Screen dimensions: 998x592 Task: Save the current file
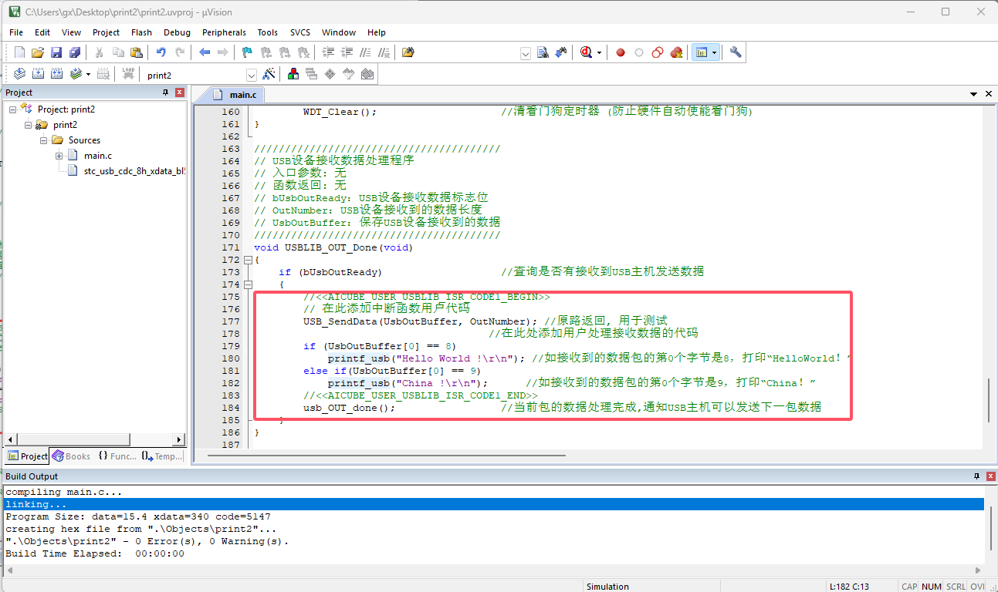(x=56, y=52)
